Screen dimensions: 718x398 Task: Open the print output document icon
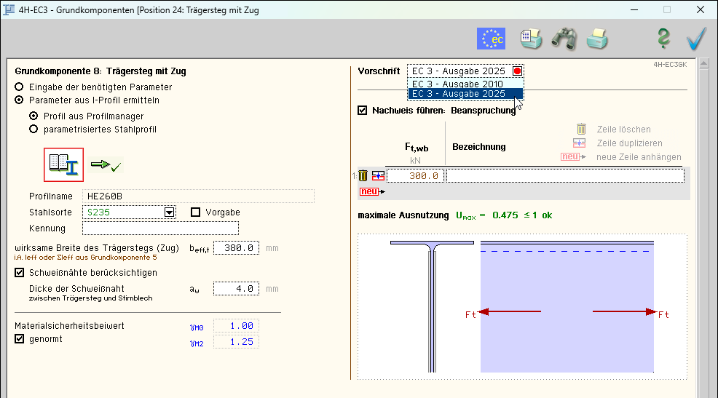(x=531, y=39)
